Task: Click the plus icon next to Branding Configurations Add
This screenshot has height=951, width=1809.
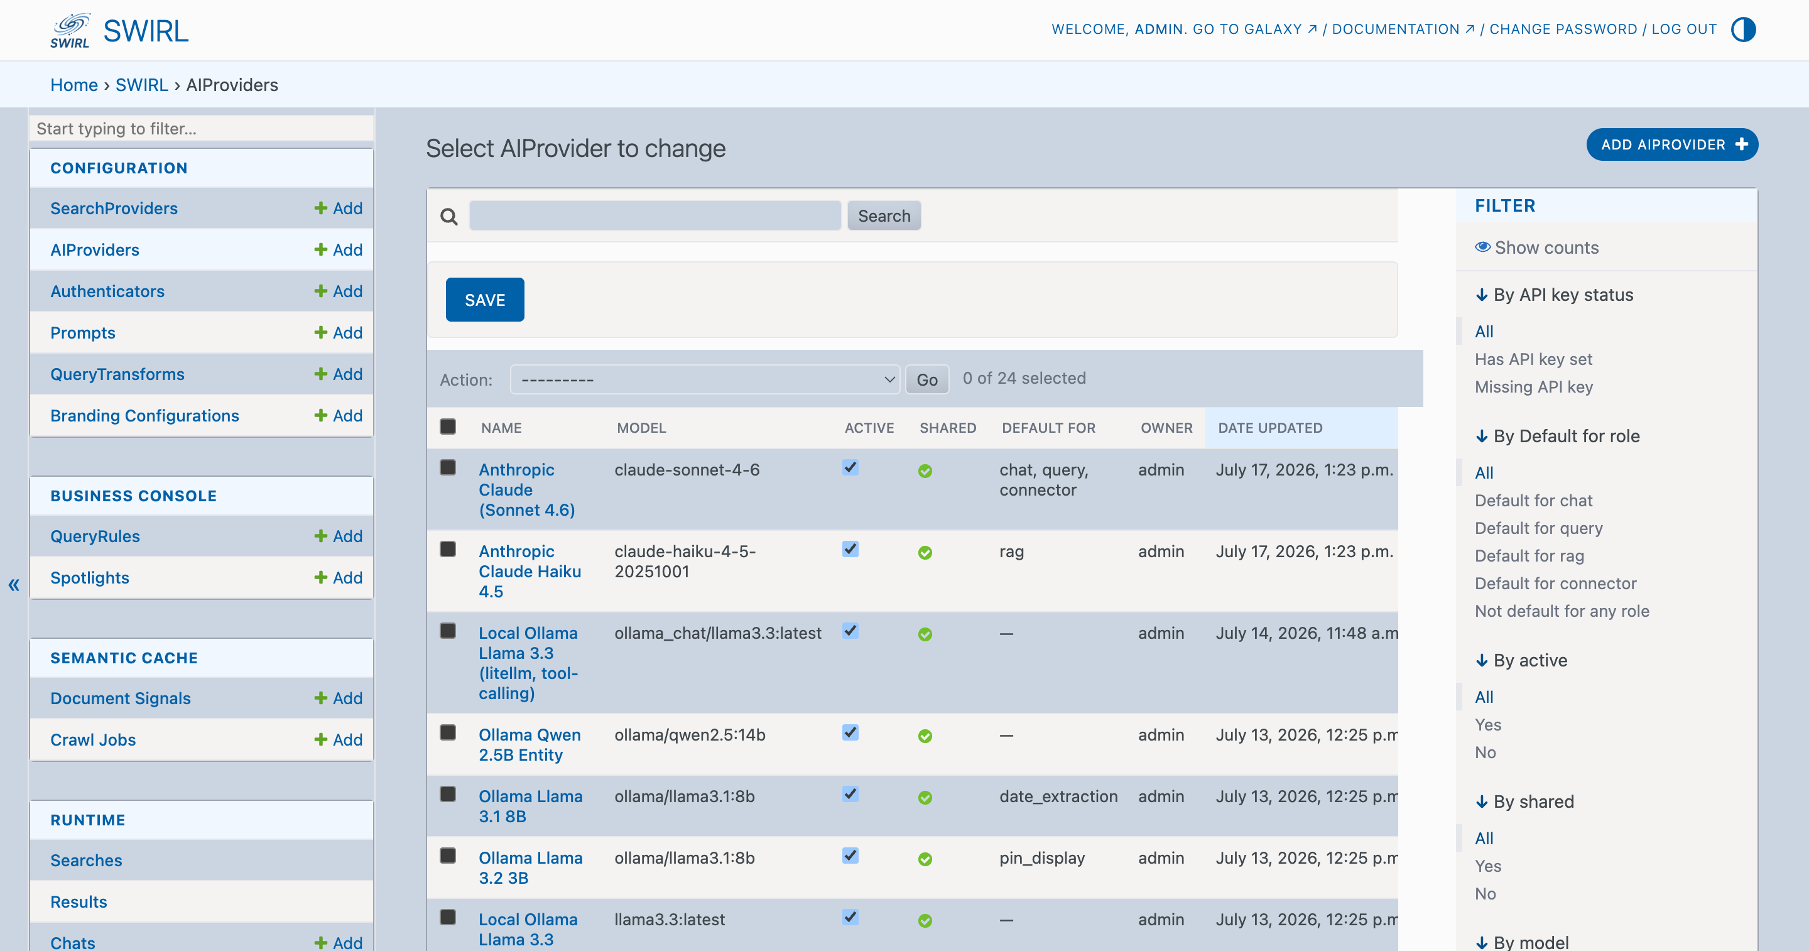Action: 321,415
